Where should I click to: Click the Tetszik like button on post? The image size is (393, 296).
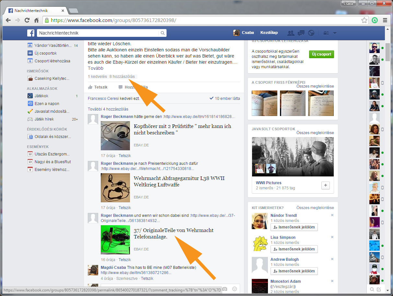98,87
